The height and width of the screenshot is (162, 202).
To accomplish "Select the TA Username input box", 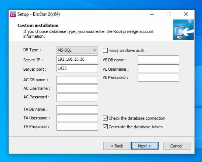I will coord(77,118).
